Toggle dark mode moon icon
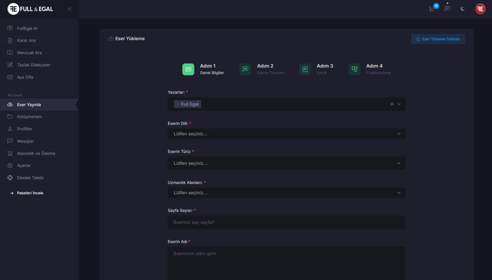This screenshot has height=280, width=492. [462, 9]
